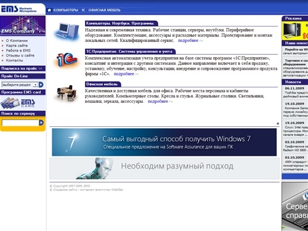The height and width of the screenshot is (231, 308).
Task: Open news item dated 19.10.2009 about Intel
Action: point(296,129)
